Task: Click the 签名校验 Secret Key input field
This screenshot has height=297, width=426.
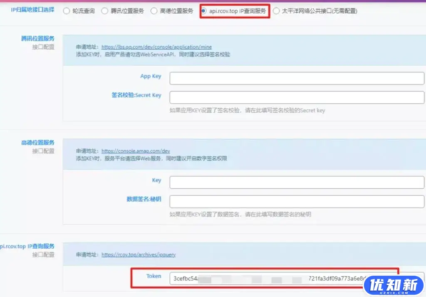Action: (x=296, y=97)
